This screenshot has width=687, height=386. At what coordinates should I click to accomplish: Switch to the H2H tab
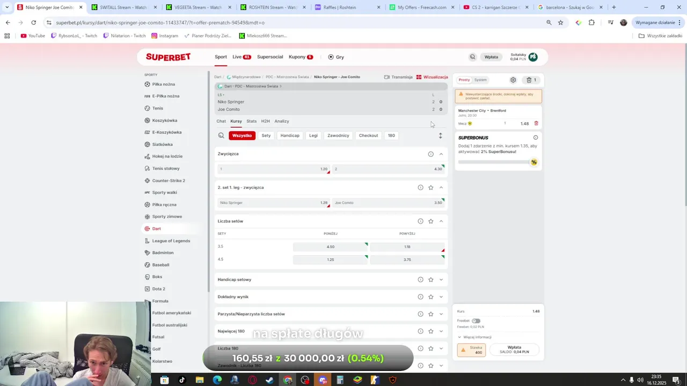[266, 121]
